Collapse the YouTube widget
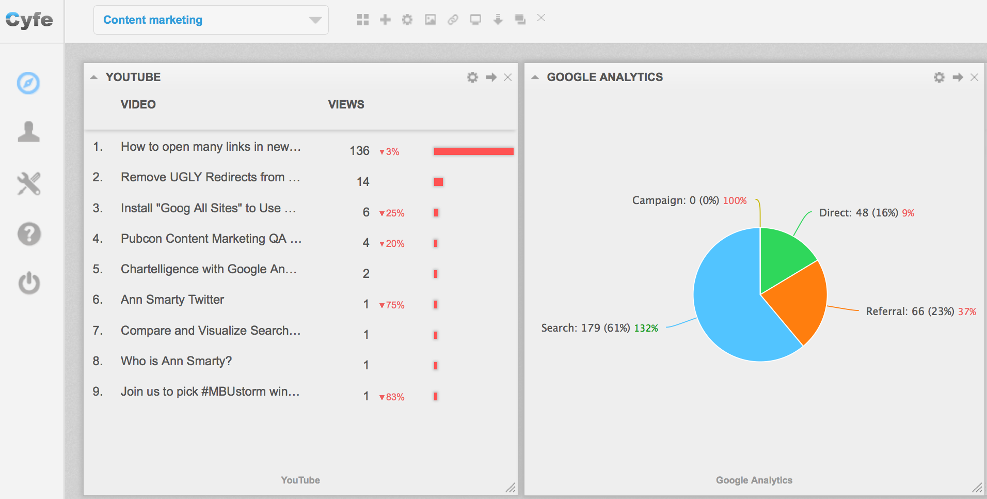The image size is (987, 499). coord(93,77)
